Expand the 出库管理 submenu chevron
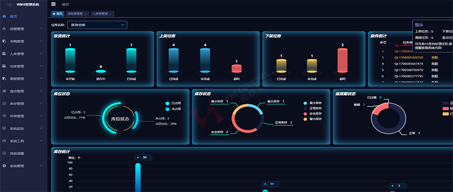Viewport: 453px width, 192px height. (x=41, y=66)
